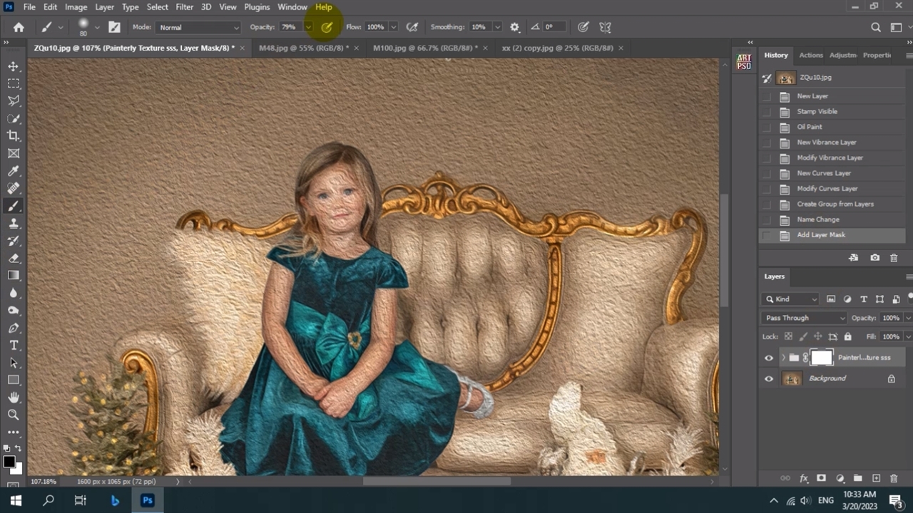Select the Zoom tool in toolbar

pyautogui.click(x=14, y=415)
